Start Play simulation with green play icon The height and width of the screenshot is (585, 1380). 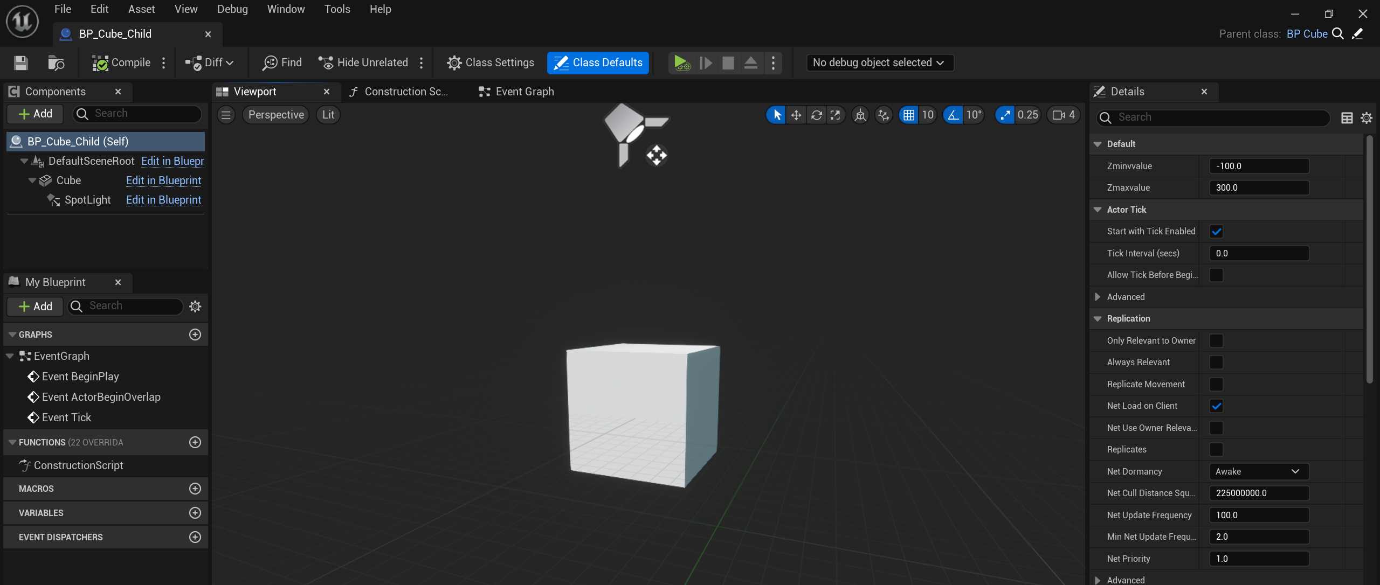(681, 63)
